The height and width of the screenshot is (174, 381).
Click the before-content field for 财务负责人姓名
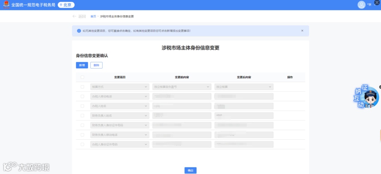point(182,116)
